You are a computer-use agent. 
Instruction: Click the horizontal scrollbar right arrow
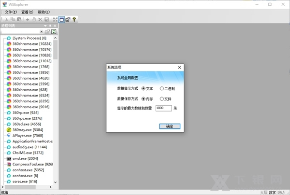(50, 187)
